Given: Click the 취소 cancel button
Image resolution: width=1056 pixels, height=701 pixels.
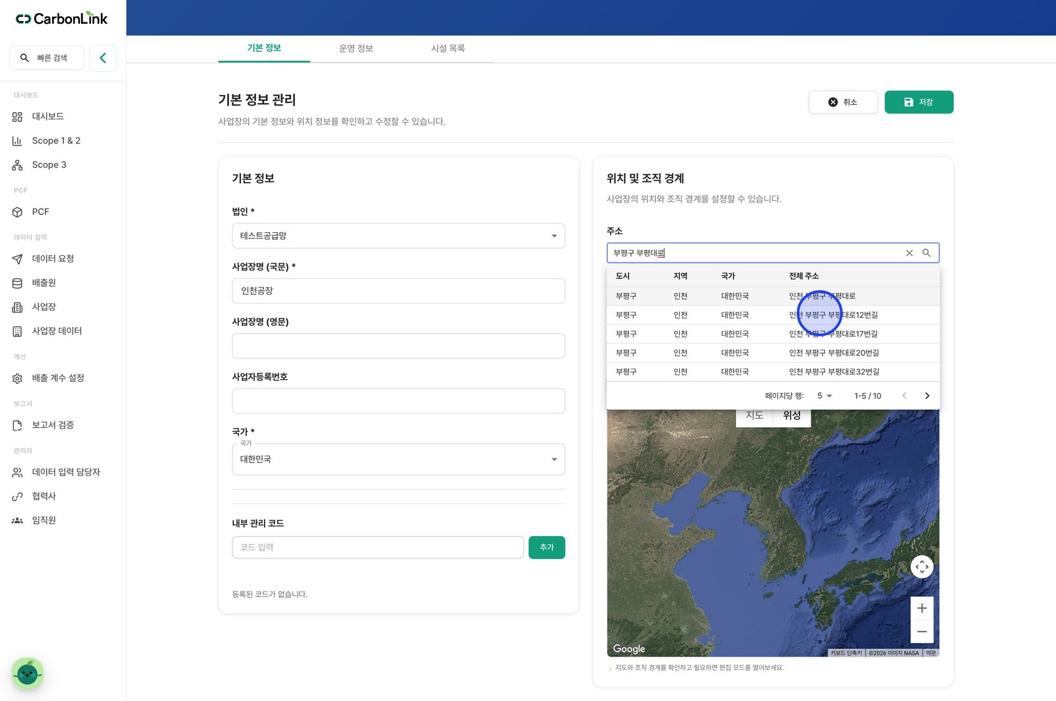Looking at the screenshot, I should point(843,102).
